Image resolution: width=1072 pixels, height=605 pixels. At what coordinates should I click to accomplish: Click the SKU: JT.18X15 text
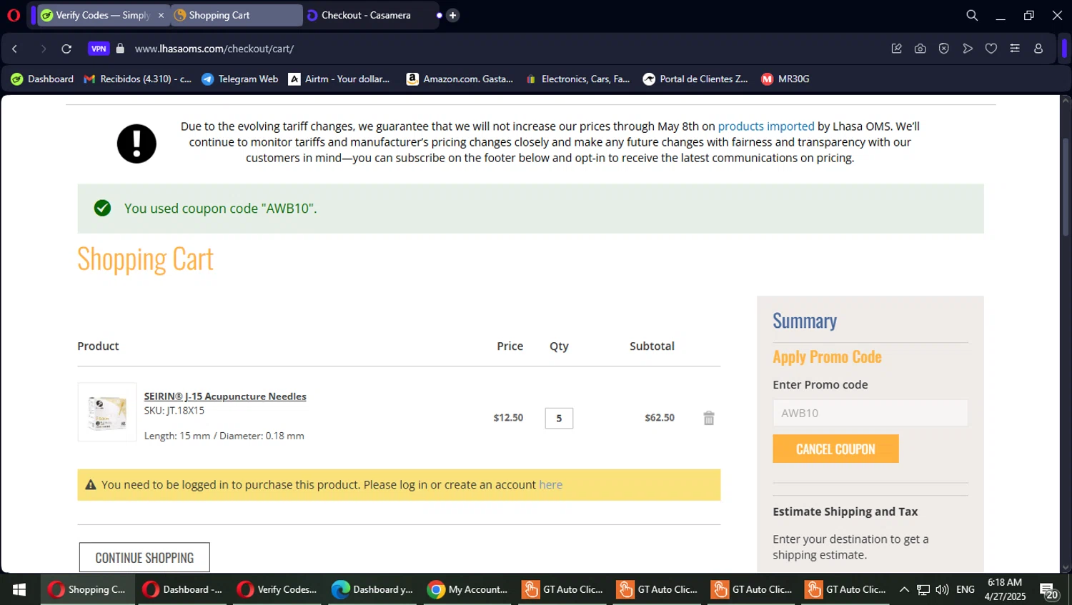(x=174, y=411)
